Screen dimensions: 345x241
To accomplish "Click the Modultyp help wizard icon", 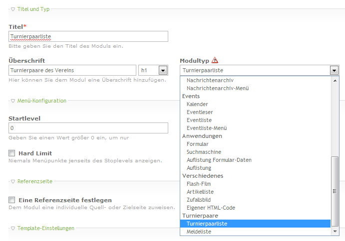I will click(215, 60).
